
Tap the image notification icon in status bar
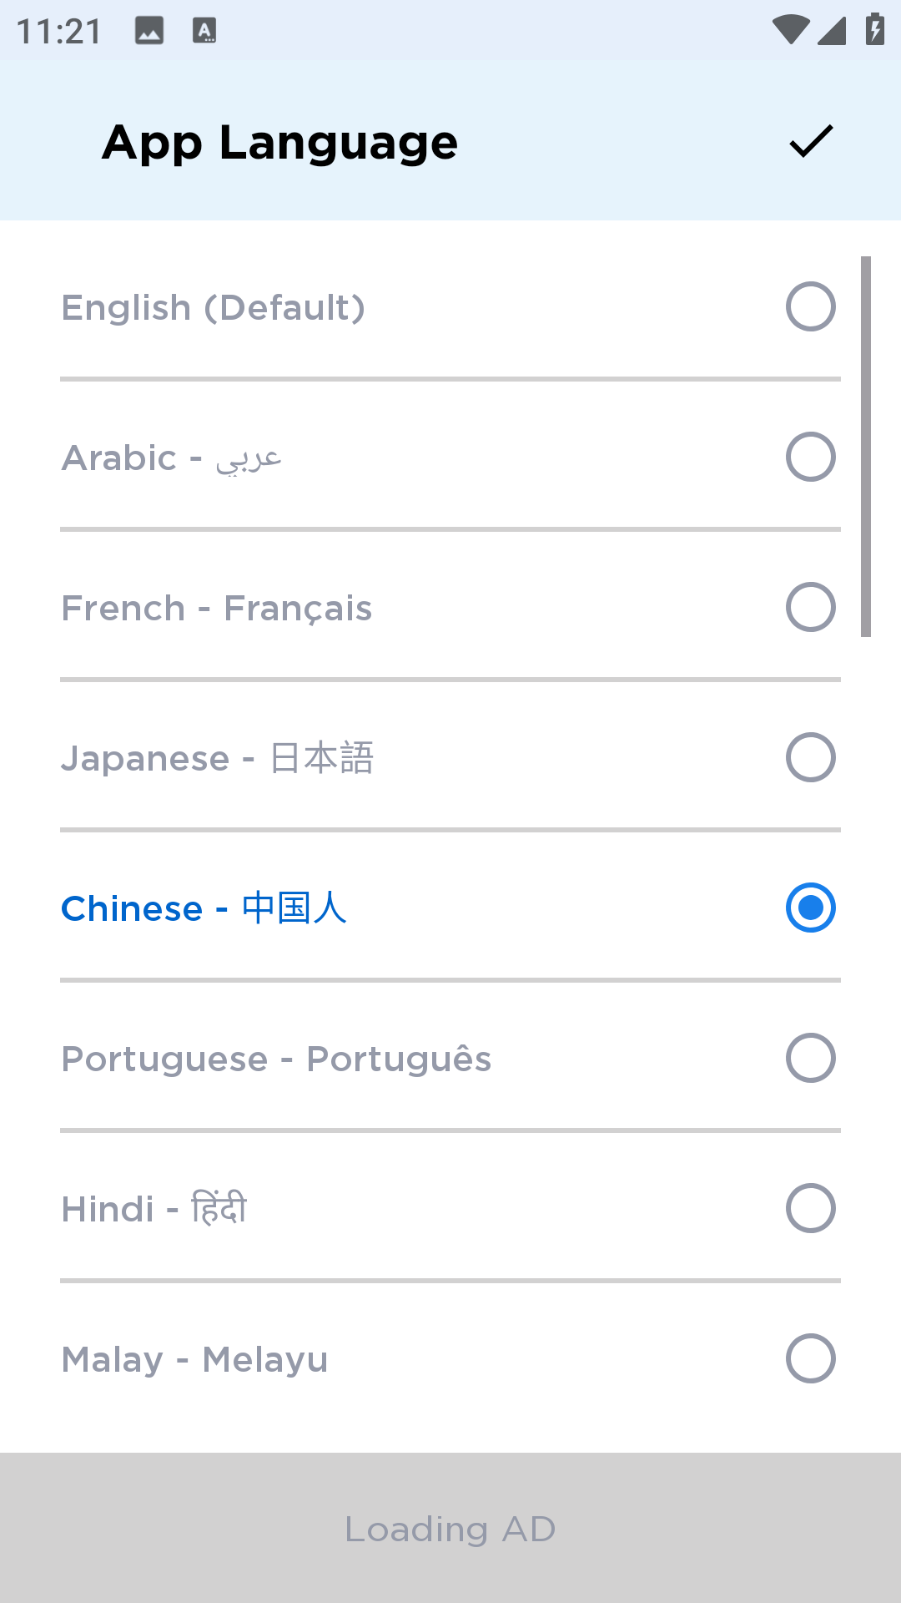click(x=149, y=31)
